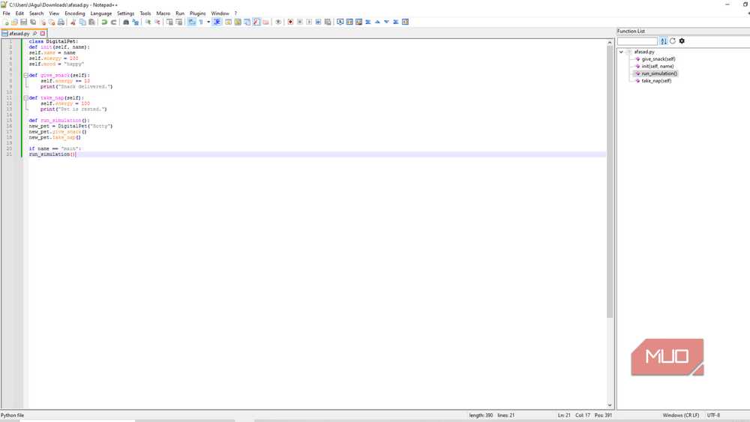This screenshot has height=422, width=750.
Task: Close the afasad.py tab
Action: point(43,34)
